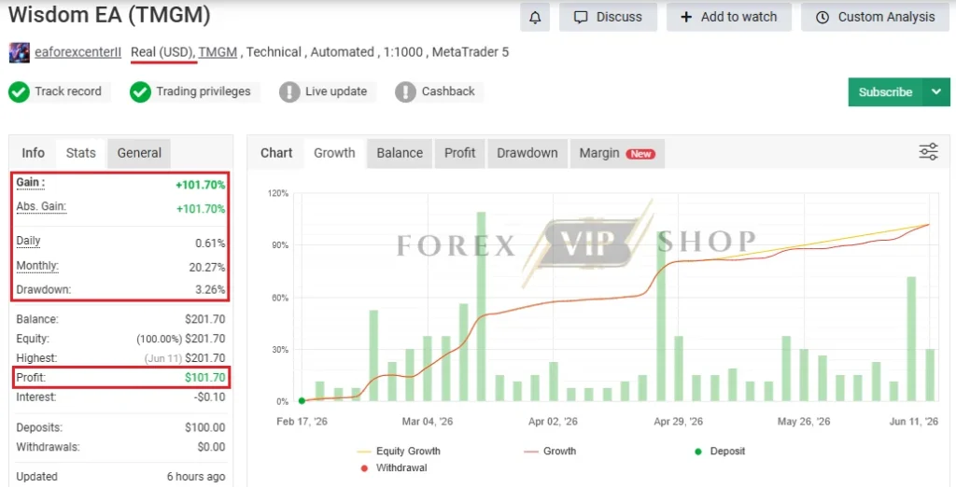
Task: Toggle the Withdrawal legend marker
Action: coord(394,468)
